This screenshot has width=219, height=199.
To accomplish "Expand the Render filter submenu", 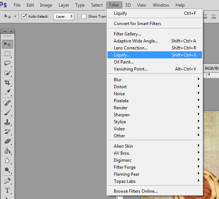I will coord(155,108).
